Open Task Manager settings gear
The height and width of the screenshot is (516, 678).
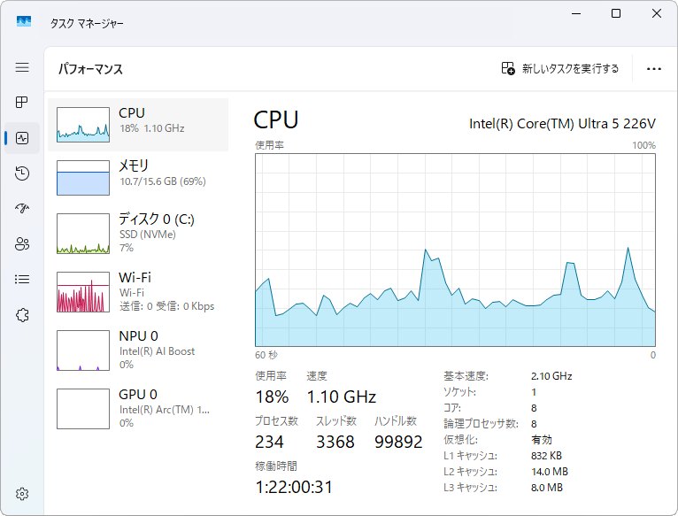coord(22,493)
